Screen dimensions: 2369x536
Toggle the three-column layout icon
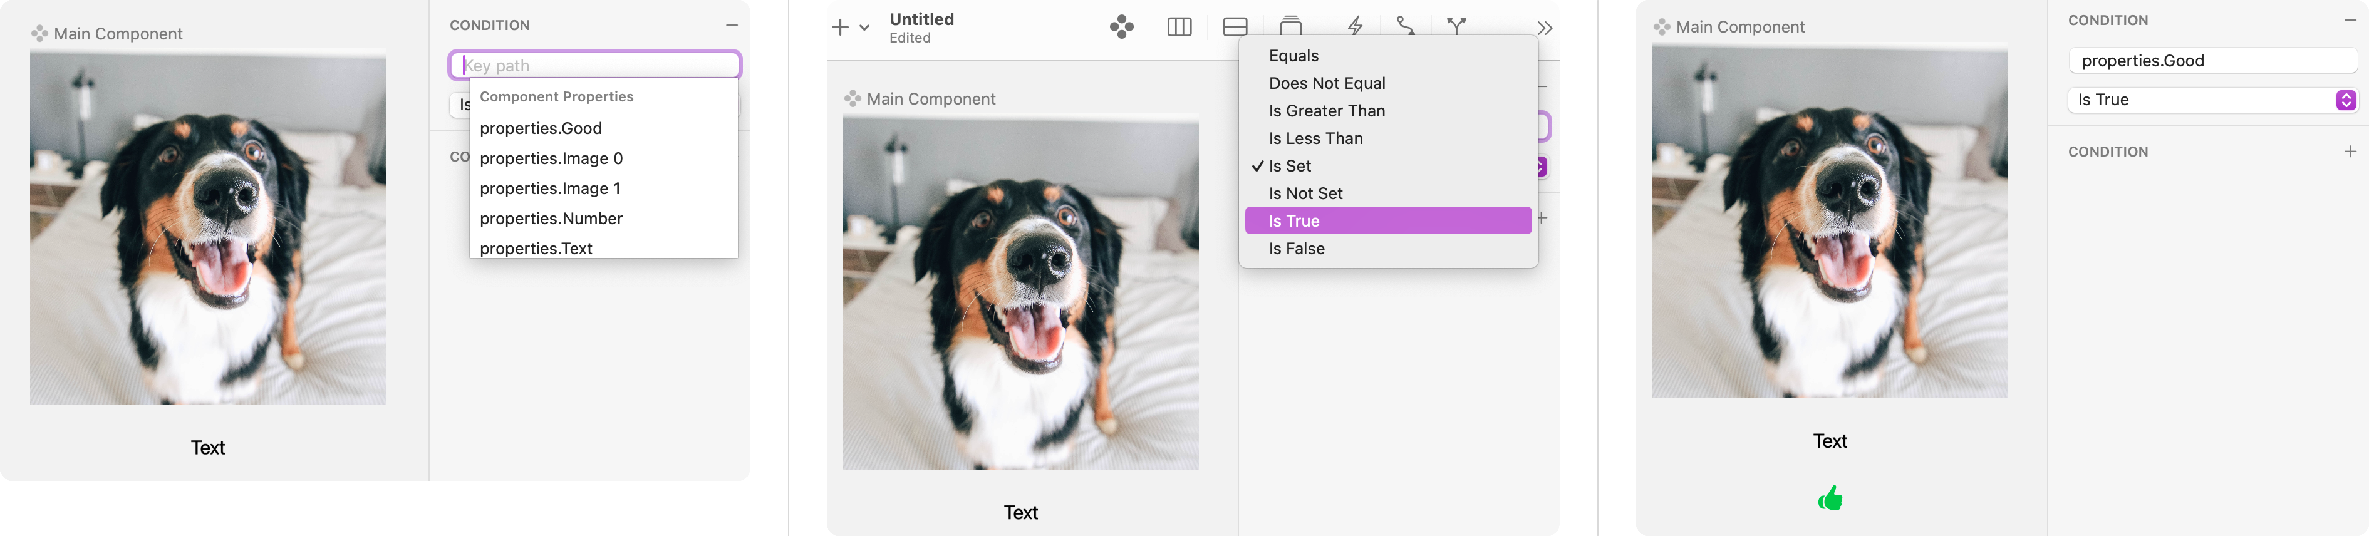click(x=1179, y=27)
